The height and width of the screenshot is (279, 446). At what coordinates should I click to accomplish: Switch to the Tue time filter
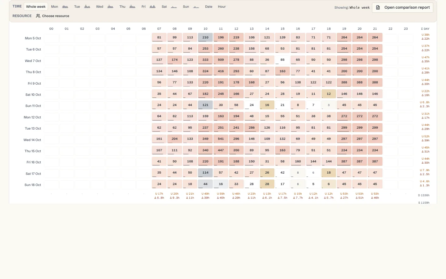click(x=77, y=7)
